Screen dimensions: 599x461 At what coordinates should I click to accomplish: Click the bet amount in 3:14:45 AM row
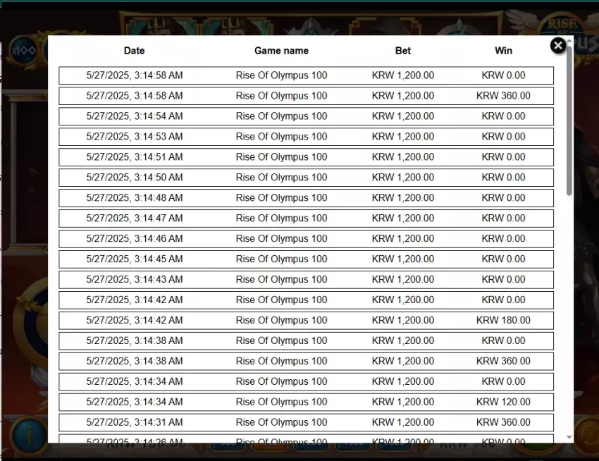point(403,259)
